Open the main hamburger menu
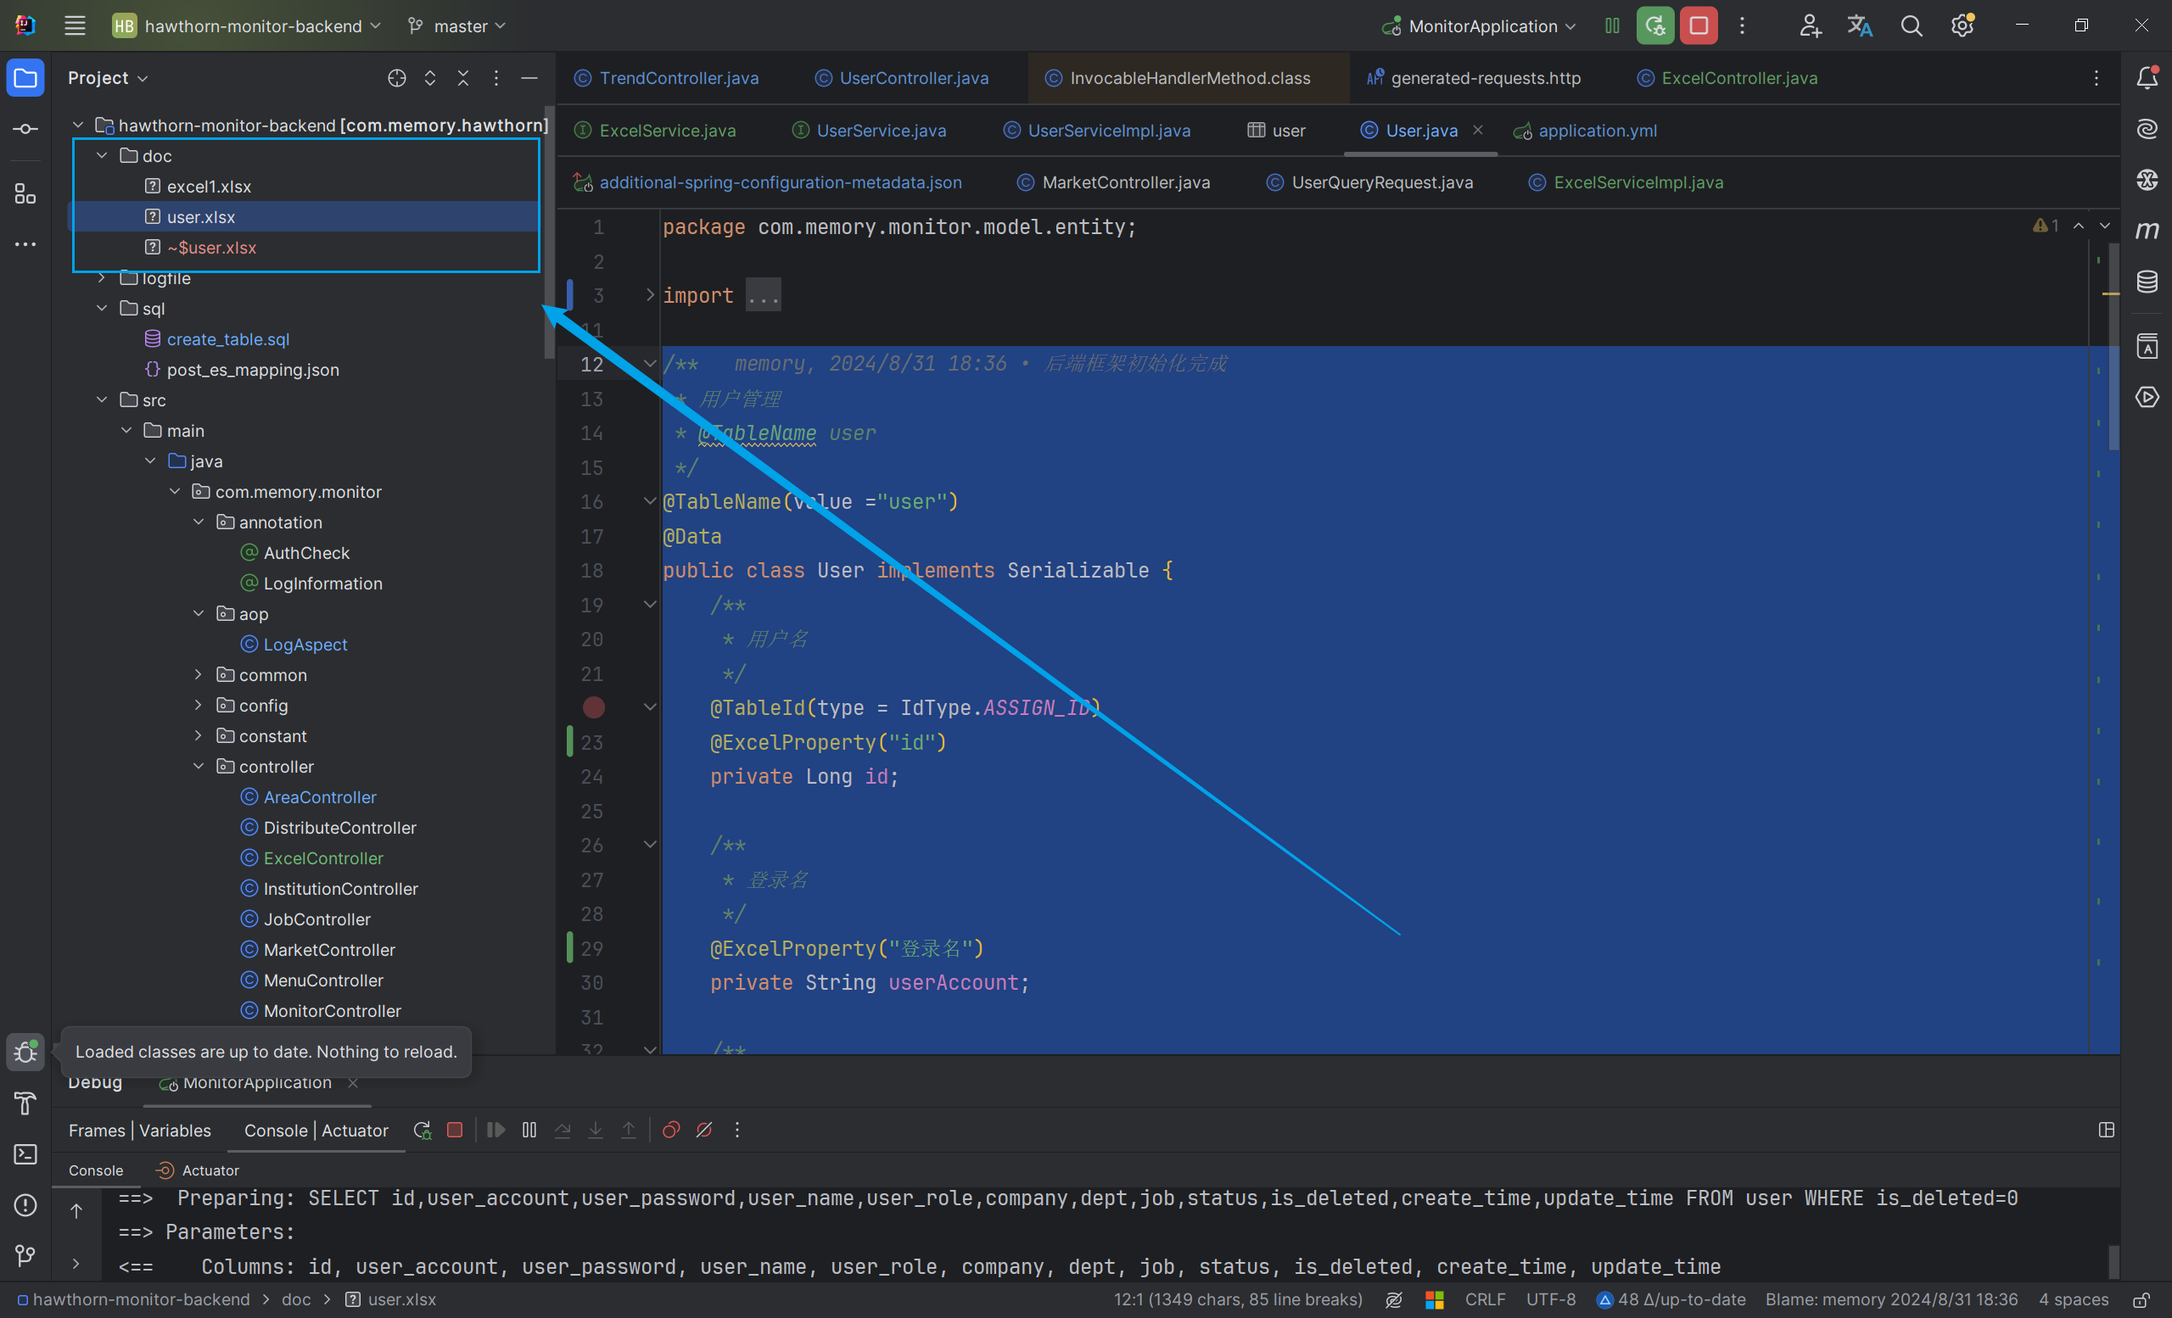 click(75, 25)
